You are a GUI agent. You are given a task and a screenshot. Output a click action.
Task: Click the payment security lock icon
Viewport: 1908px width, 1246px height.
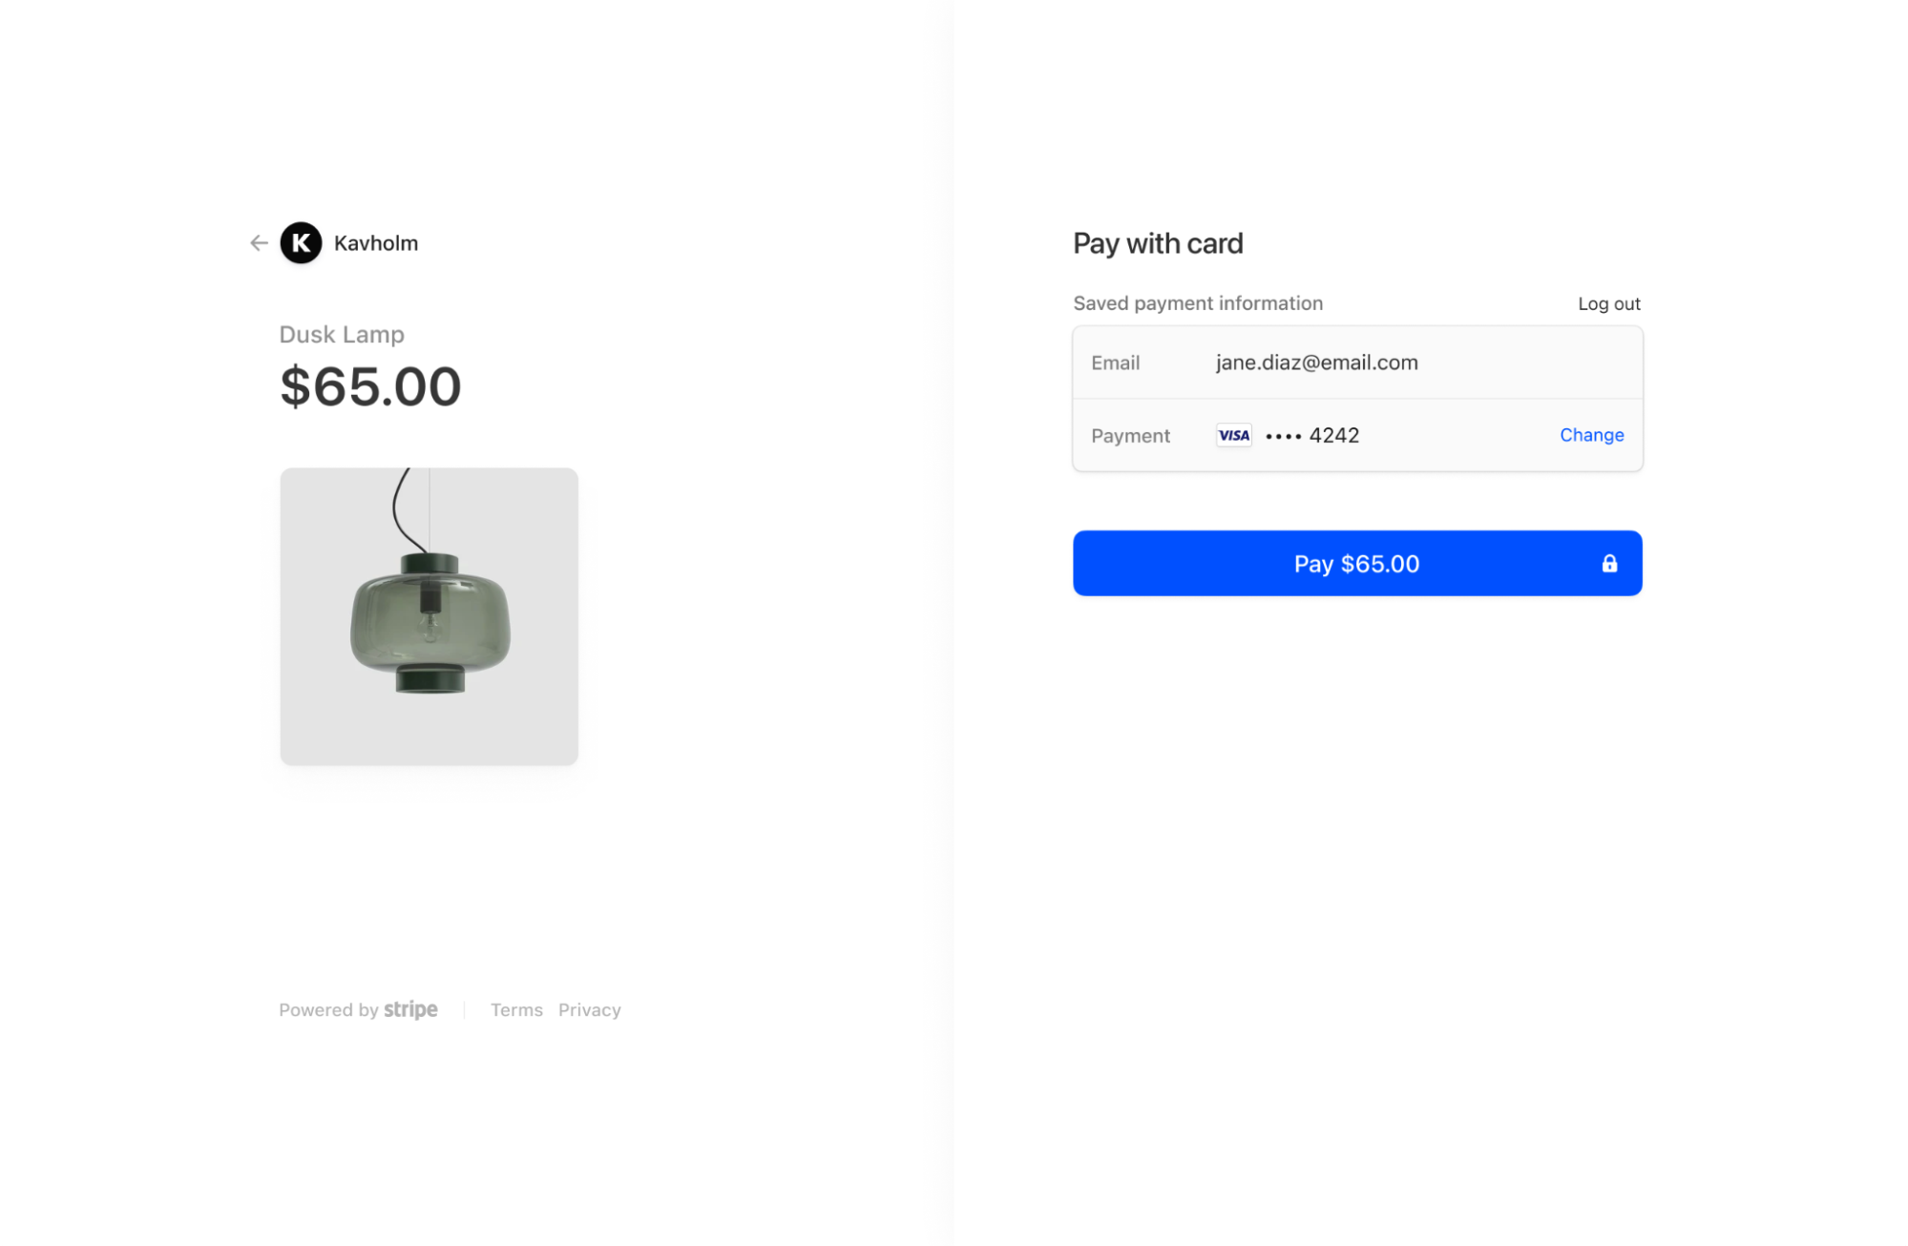(x=1610, y=563)
